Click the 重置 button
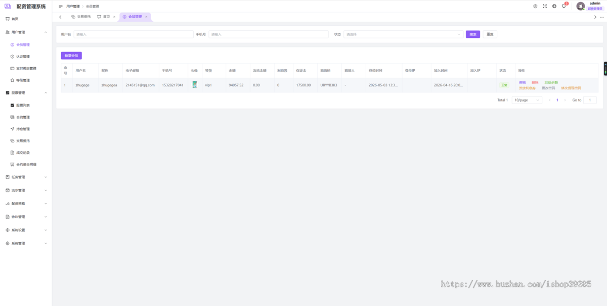This screenshot has height=306, width=607. 490,34
